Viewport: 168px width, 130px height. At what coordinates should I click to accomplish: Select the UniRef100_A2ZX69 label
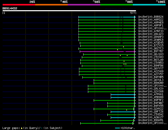[151, 72]
